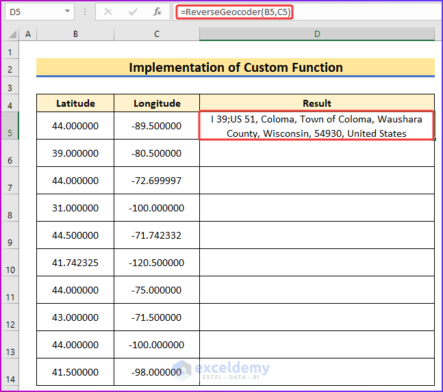Select row 11 header
Viewport: 443px width, 392px height.
coord(10,290)
